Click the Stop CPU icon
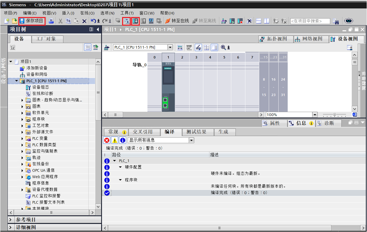This screenshot has width=367, height=232. pos(240,21)
